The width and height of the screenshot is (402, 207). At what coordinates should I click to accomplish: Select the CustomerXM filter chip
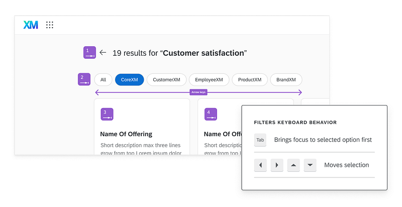click(x=166, y=79)
